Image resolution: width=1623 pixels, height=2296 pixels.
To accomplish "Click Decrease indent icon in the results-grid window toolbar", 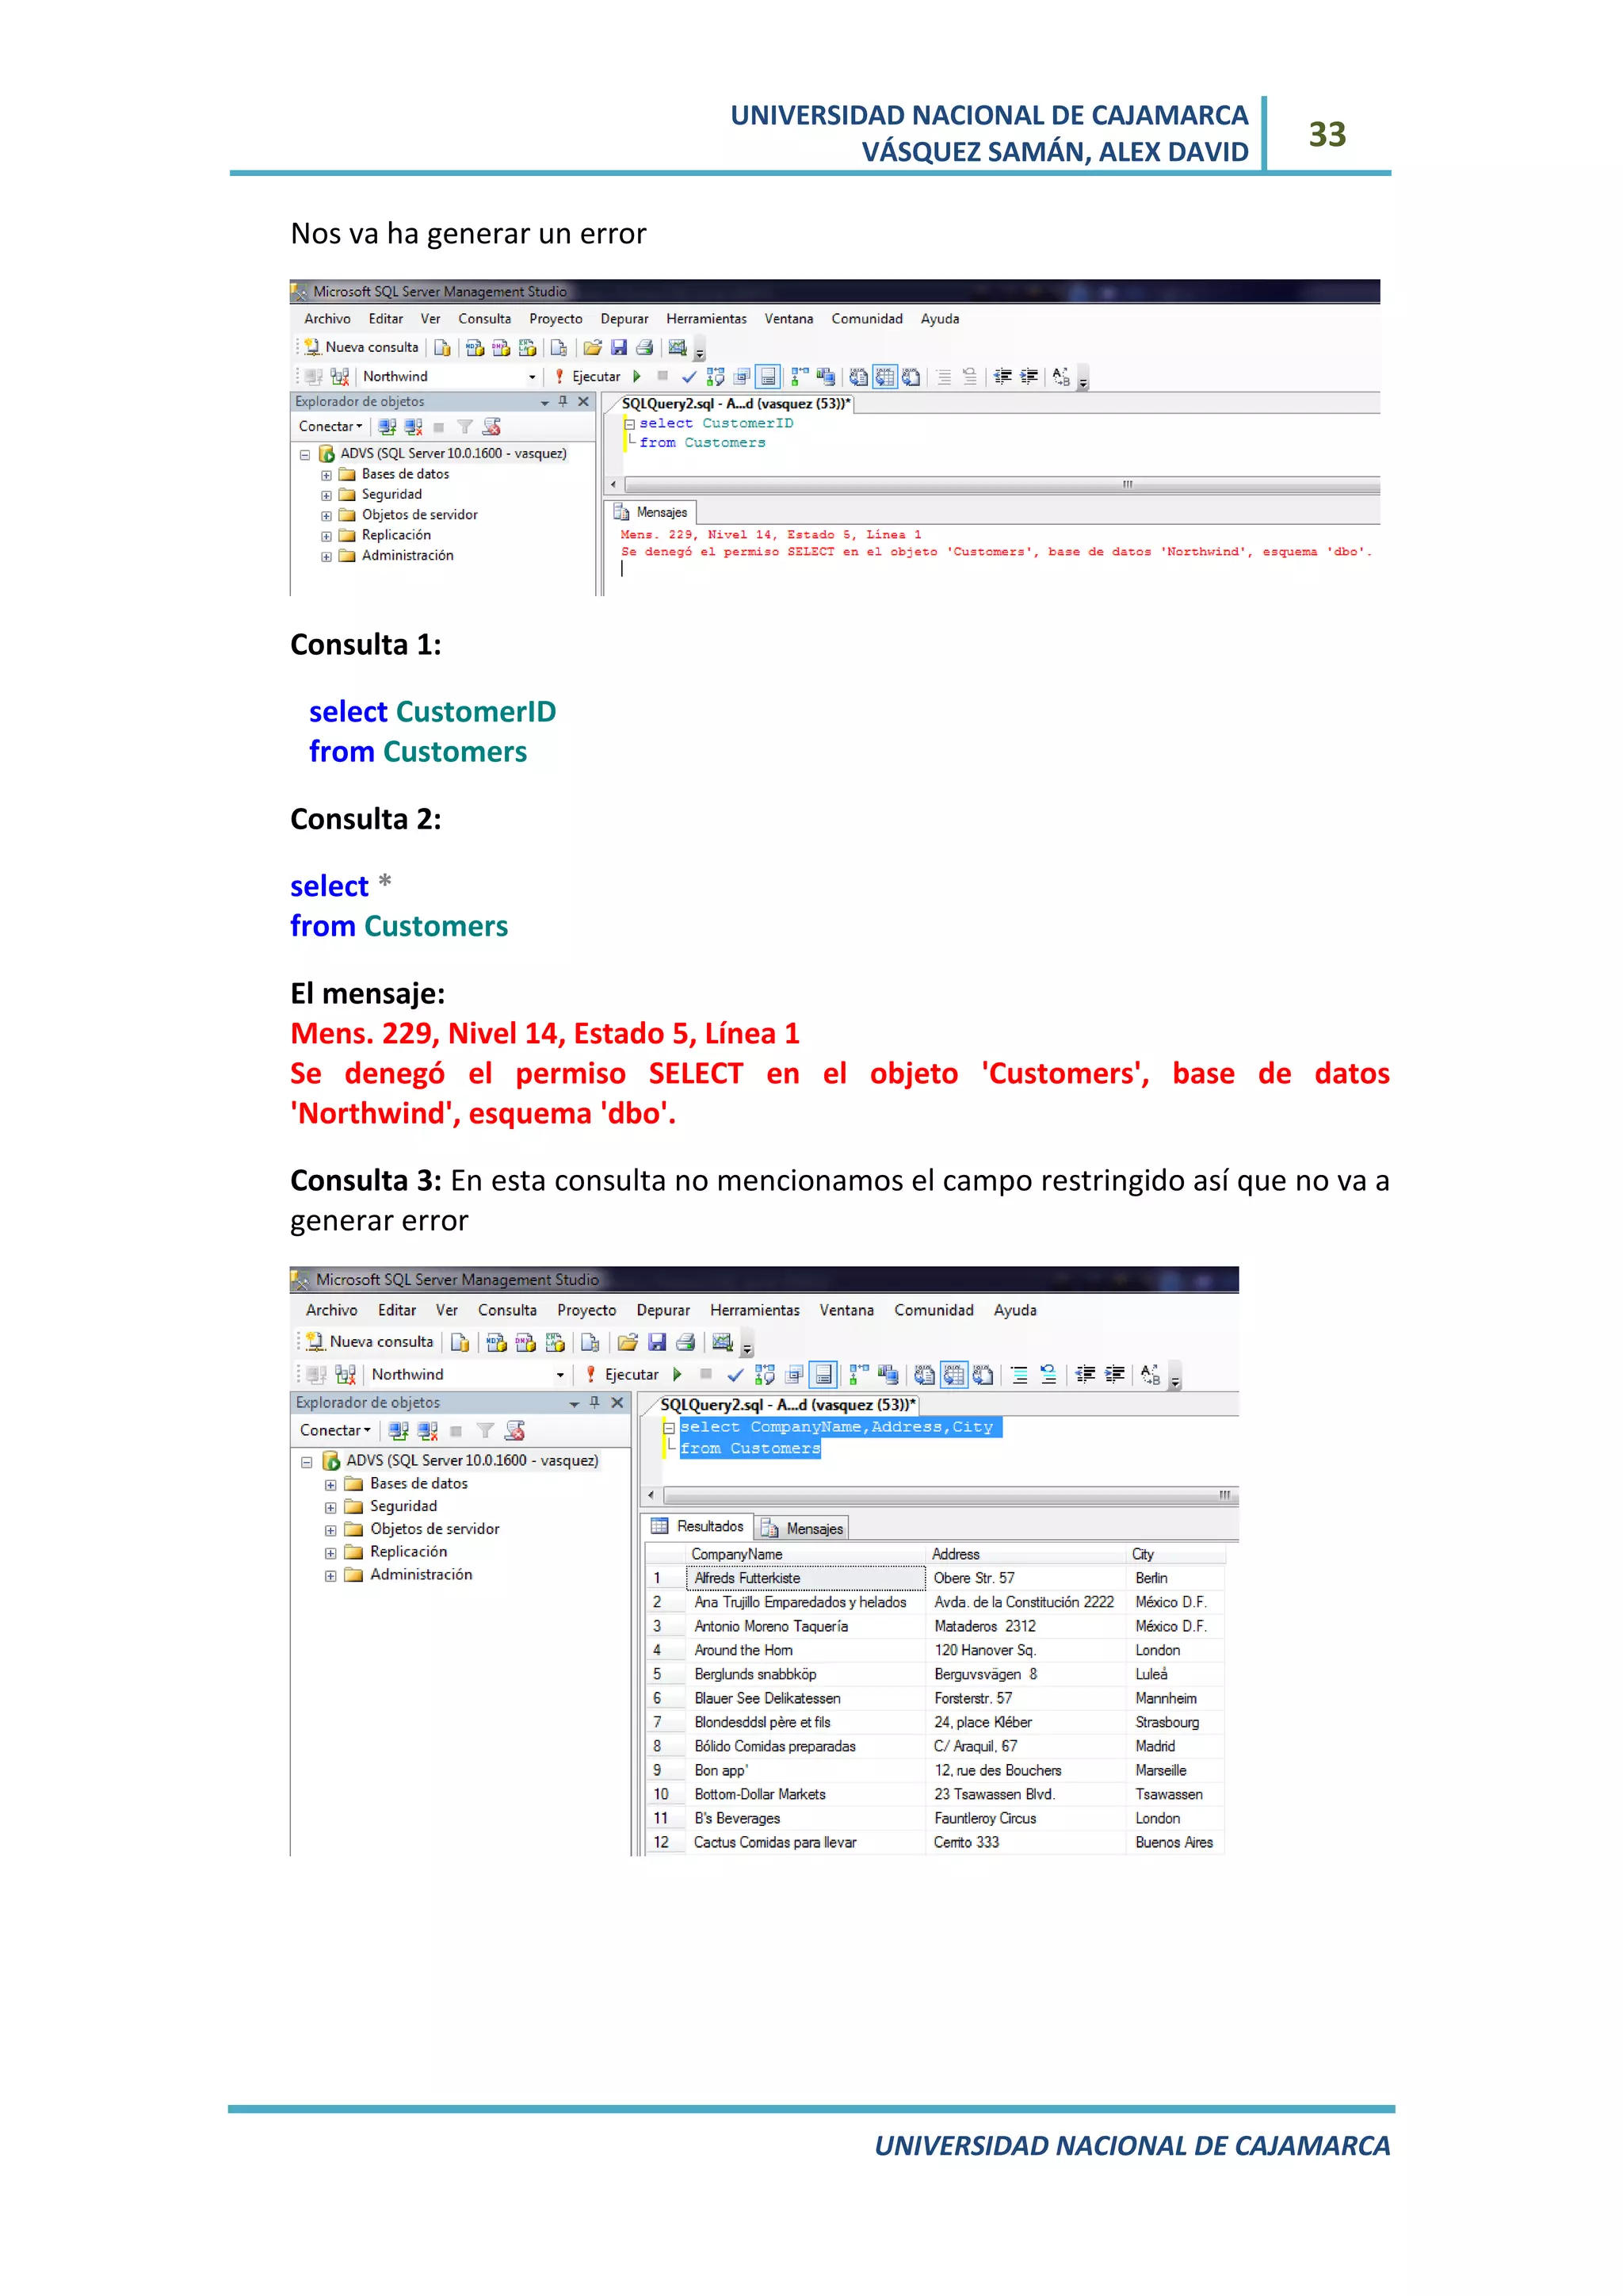I will point(1084,1375).
